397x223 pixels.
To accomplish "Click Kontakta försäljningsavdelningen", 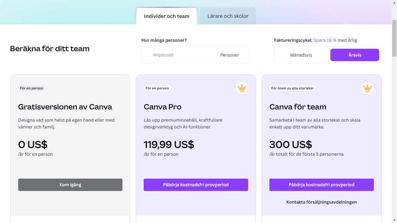I will click(x=321, y=202).
